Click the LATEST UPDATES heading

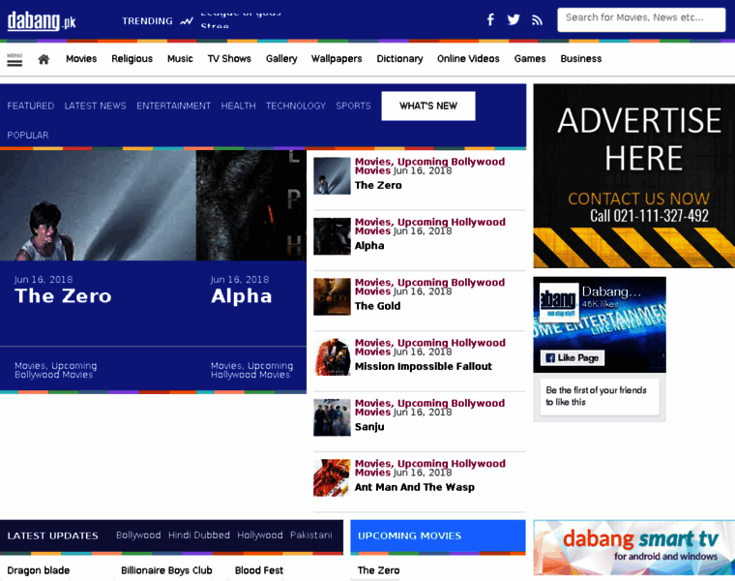coord(52,535)
